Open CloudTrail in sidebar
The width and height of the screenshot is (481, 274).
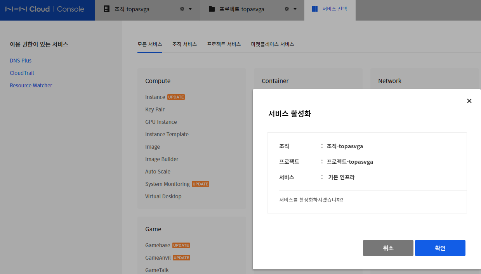click(22, 73)
